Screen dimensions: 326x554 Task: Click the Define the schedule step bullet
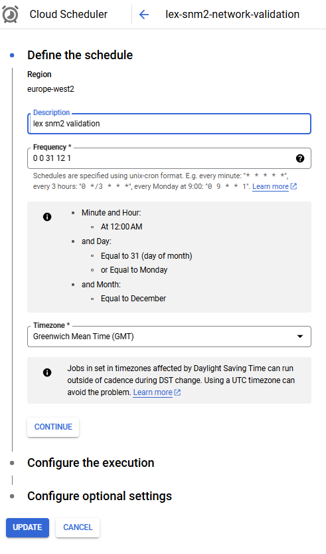[x=13, y=55]
